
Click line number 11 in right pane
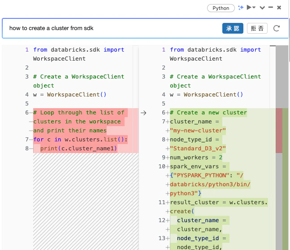(x=162, y=202)
